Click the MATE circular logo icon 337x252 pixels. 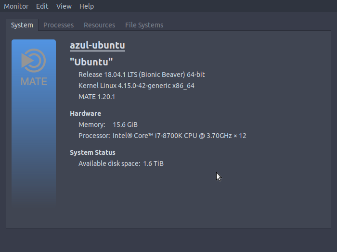34,61
